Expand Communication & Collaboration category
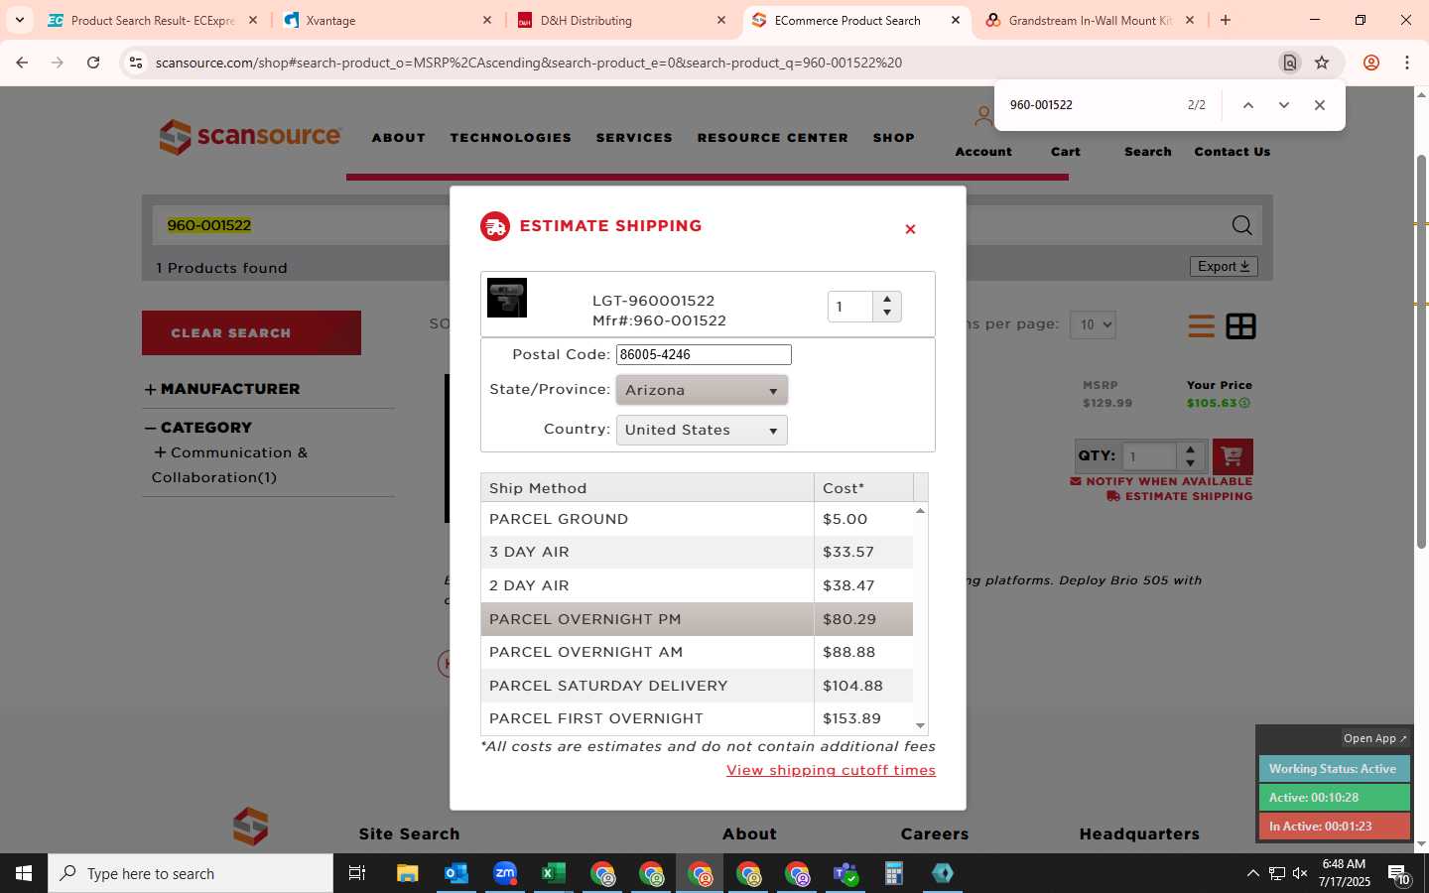Image resolution: width=1429 pixels, height=893 pixels. point(160,452)
